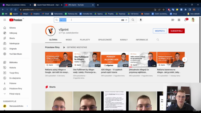Open Reklama aukcji Allegro w Google thumbnail

coord(59,59)
